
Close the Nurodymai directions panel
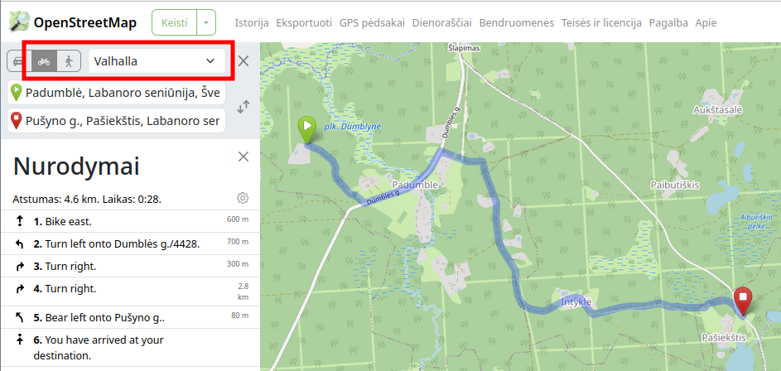click(243, 157)
